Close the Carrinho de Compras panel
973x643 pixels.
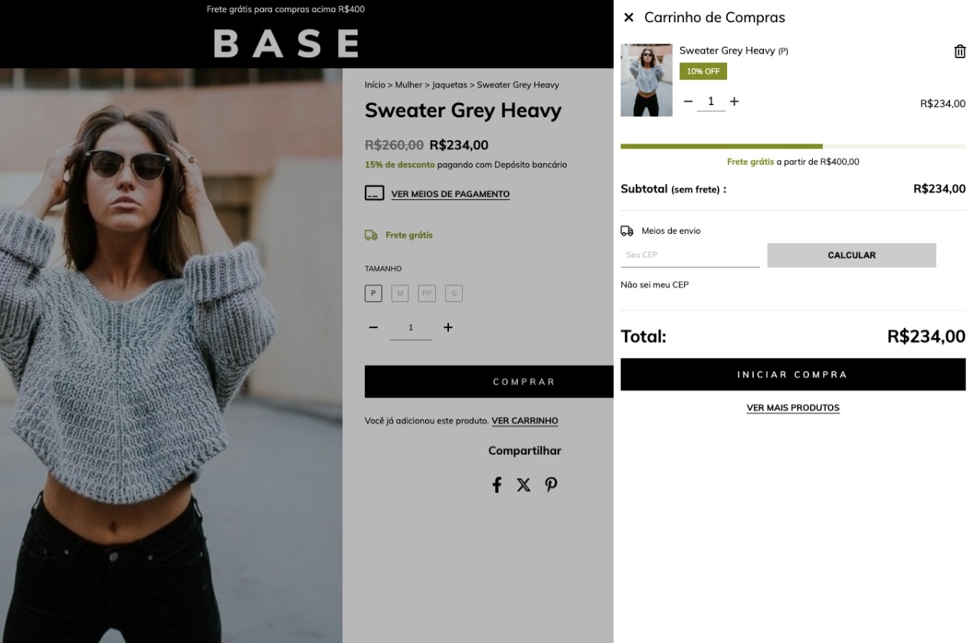click(x=629, y=17)
